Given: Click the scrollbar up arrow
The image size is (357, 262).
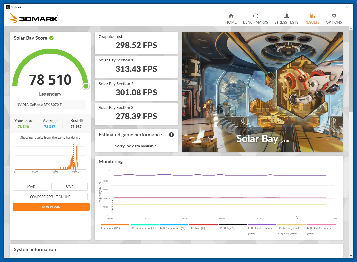Looking at the screenshot, I should pos(351,28).
